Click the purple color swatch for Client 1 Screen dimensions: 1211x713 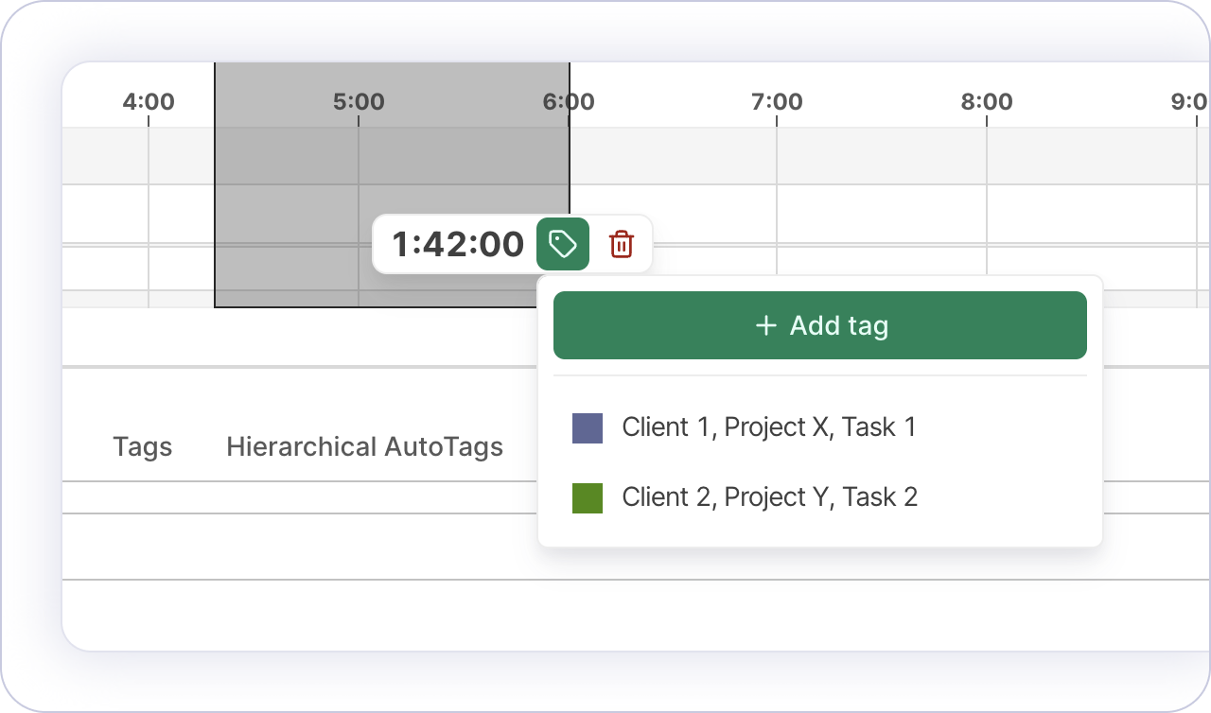click(x=588, y=428)
